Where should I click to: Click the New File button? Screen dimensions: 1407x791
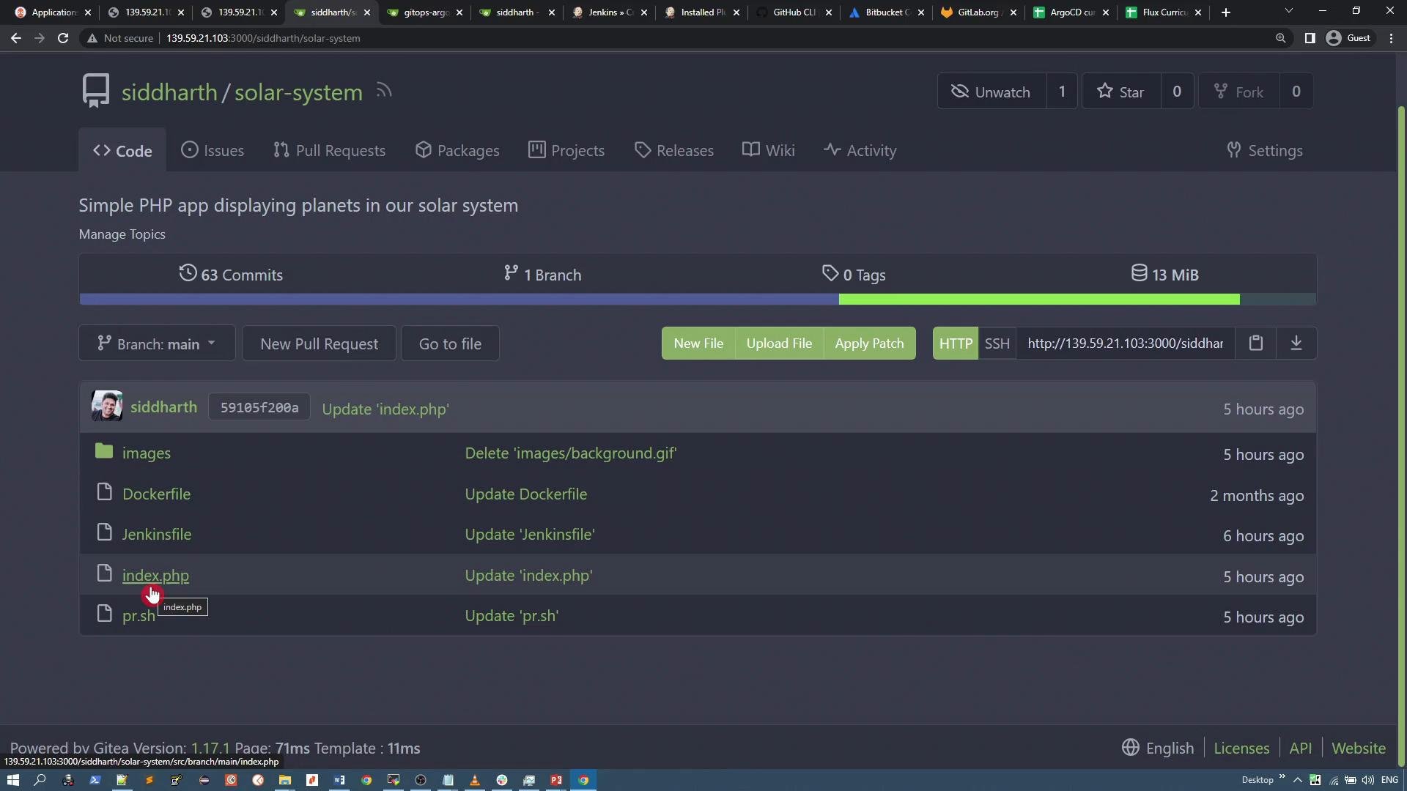click(x=698, y=343)
